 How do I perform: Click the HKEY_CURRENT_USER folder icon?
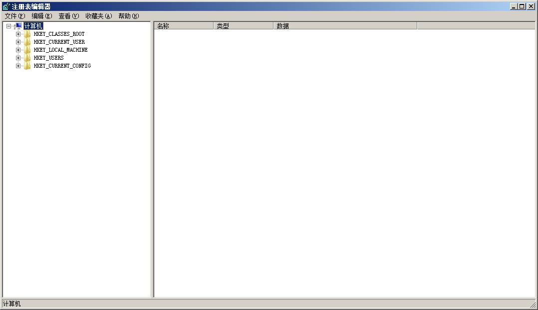point(27,42)
